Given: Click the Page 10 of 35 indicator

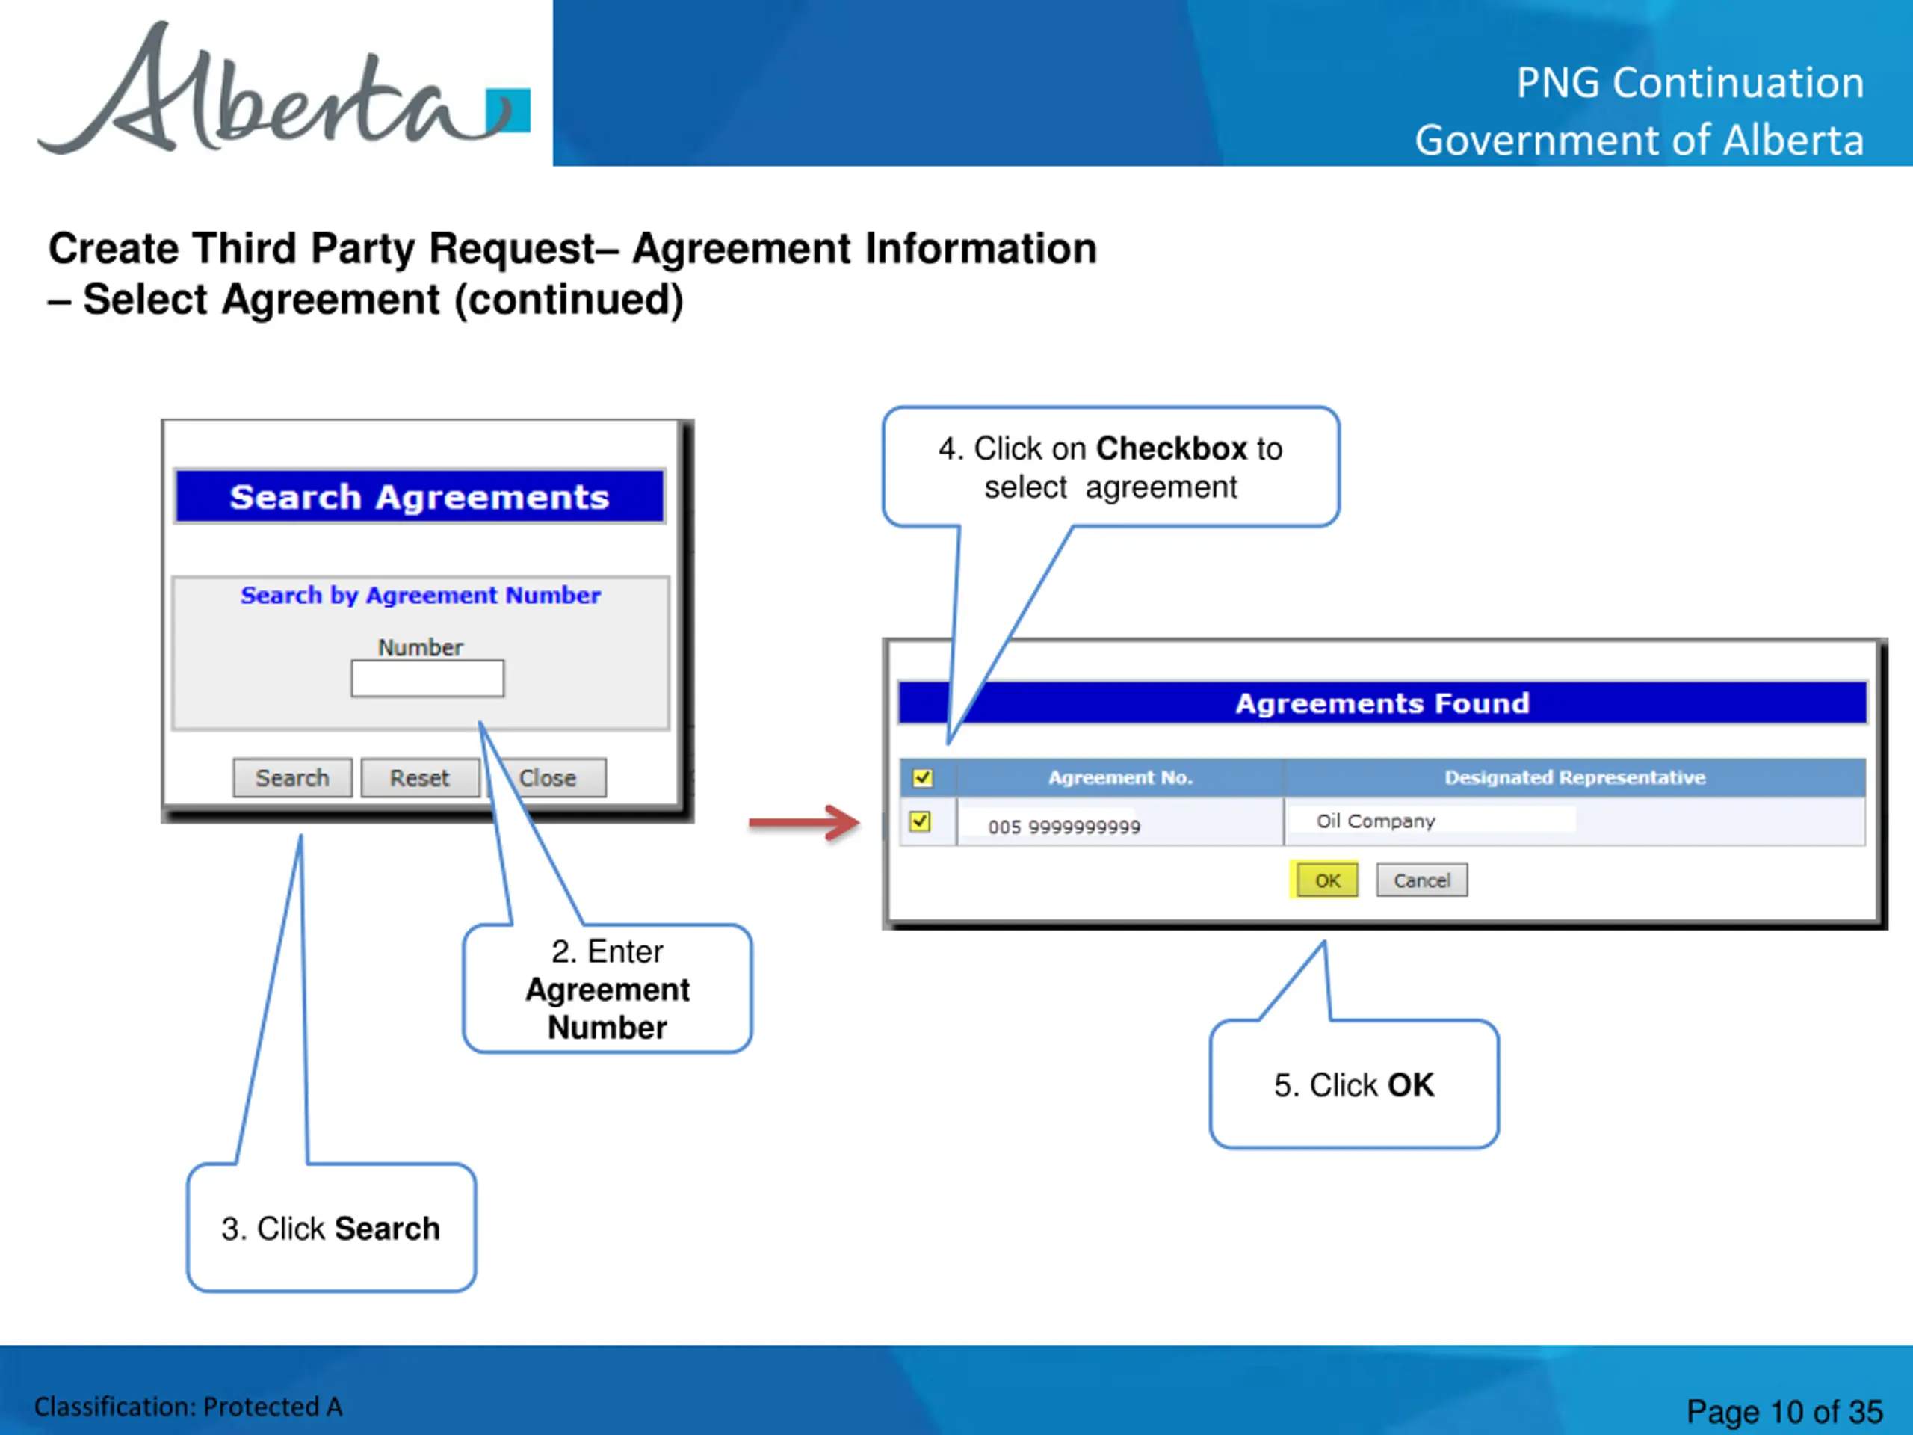Looking at the screenshot, I should [x=1784, y=1412].
